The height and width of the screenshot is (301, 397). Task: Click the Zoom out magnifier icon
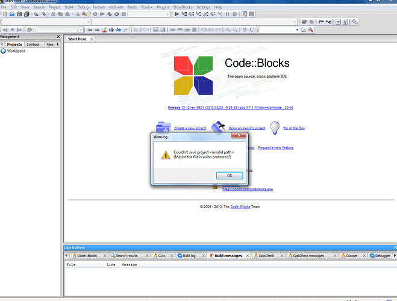coord(235,30)
